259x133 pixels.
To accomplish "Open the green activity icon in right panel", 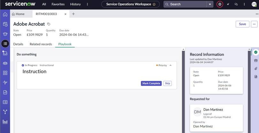I will (x=256, y=52).
